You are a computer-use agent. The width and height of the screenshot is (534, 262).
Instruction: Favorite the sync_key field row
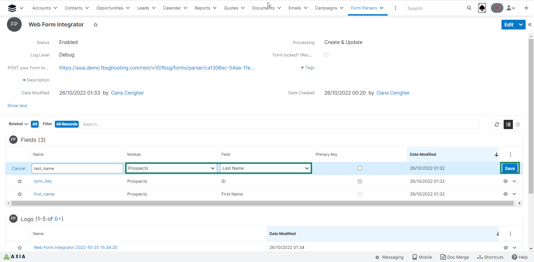tap(20, 181)
